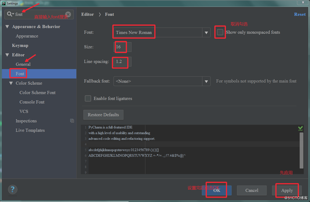Close the Settings window
Viewport: 310px width, 202px height.
[x=303, y=2]
